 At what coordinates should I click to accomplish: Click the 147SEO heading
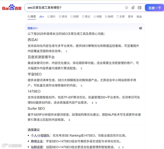coord(34,91)
